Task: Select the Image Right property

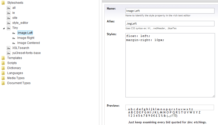Action: click(x=26, y=38)
